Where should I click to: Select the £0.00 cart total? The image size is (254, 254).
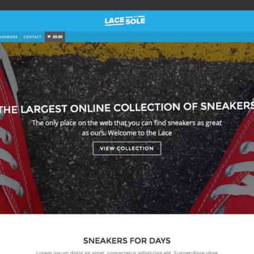pyautogui.click(x=58, y=37)
